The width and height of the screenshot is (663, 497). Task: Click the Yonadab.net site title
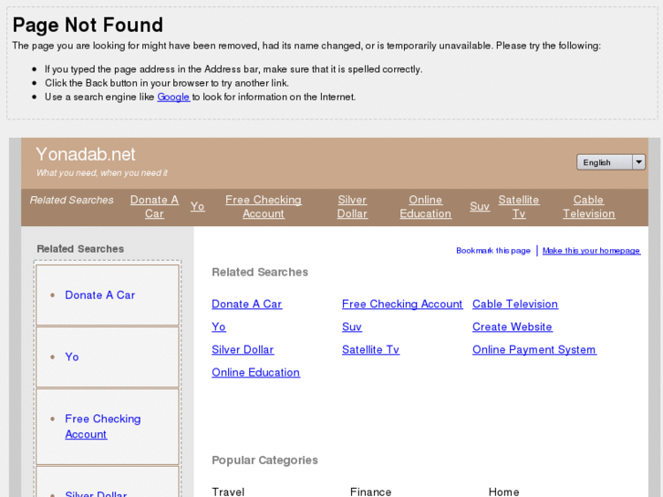pos(86,154)
